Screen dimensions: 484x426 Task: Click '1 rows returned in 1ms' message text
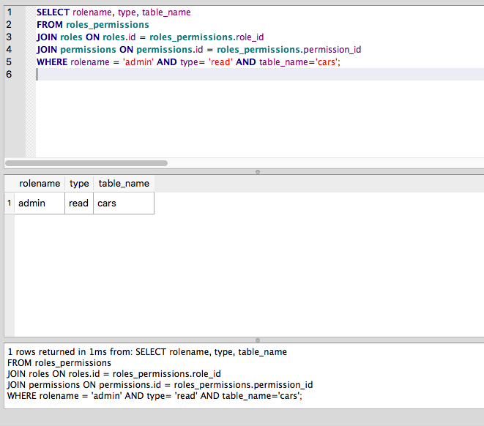point(58,352)
